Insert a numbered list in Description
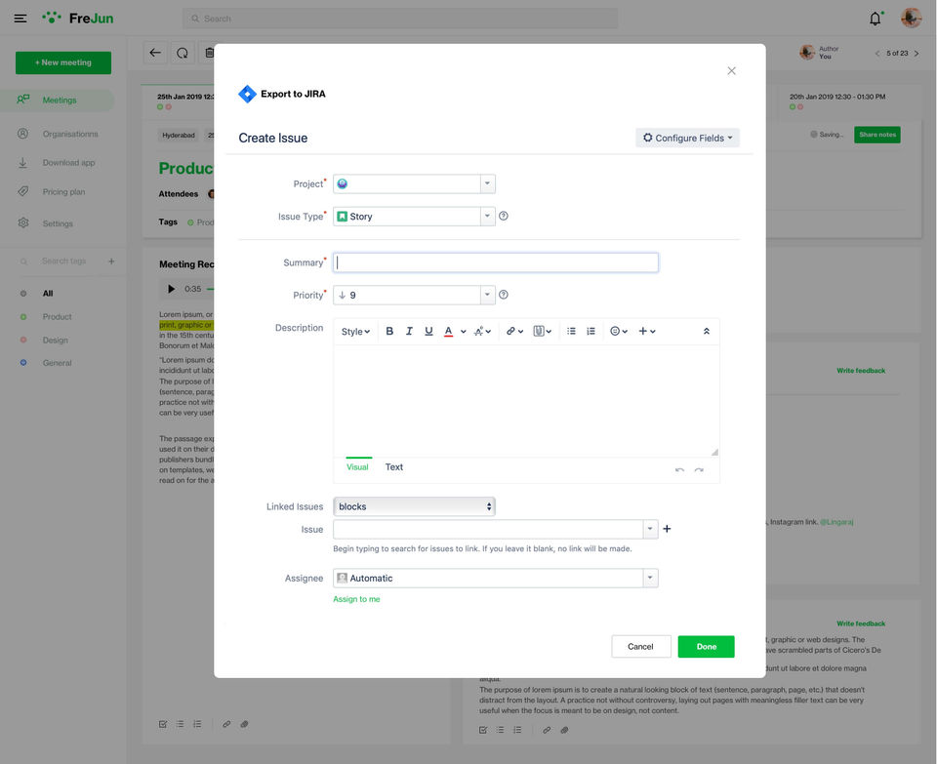Image resolution: width=937 pixels, height=764 pixels. pos(591,331)
